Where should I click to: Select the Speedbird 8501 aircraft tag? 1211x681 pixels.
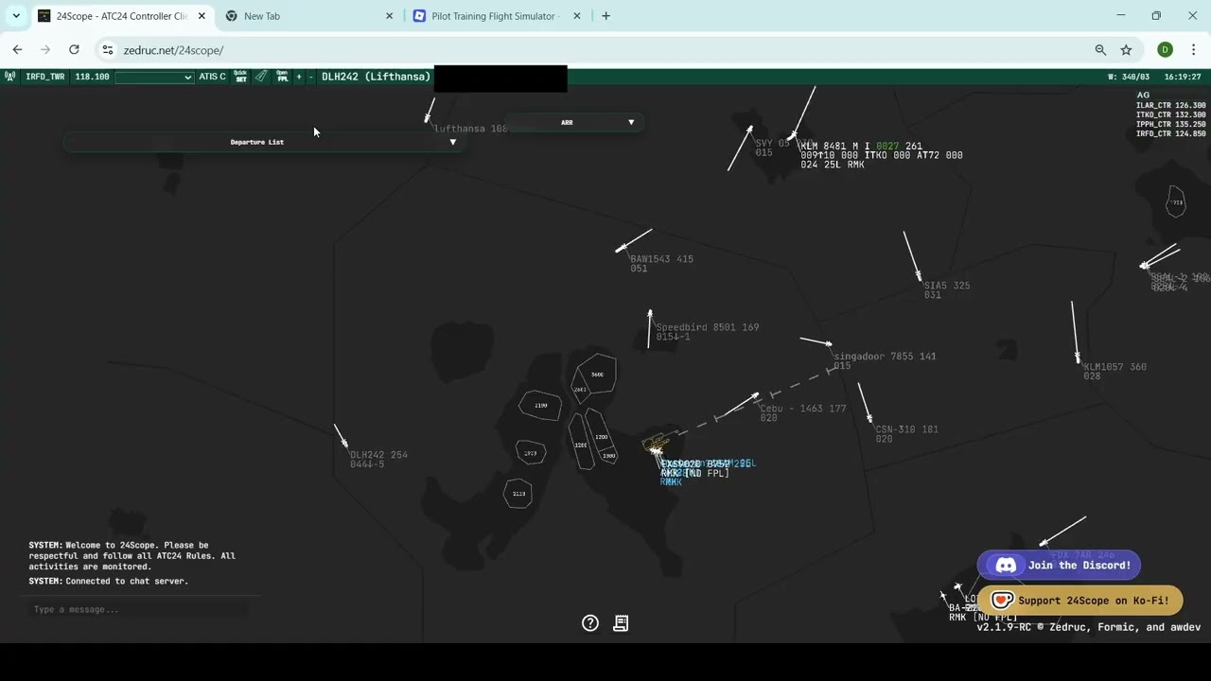[x=707, y=332]
